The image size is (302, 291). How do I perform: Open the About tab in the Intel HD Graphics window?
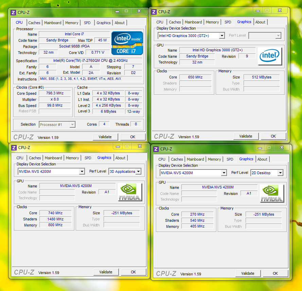click(x=260, y=22)
